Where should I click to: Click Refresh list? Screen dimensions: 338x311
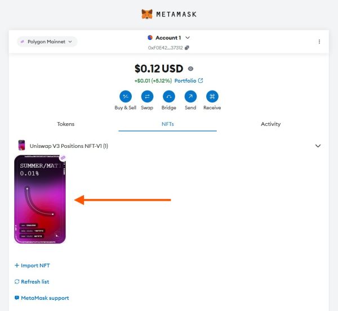[34, 282]
